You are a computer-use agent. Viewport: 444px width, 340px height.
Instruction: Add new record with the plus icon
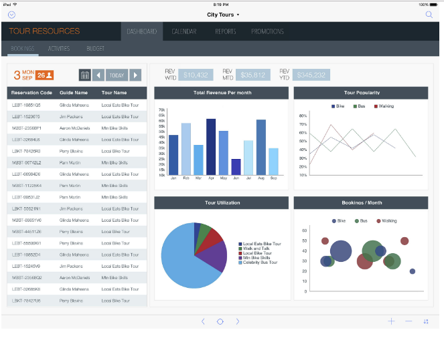click(391, 321)
